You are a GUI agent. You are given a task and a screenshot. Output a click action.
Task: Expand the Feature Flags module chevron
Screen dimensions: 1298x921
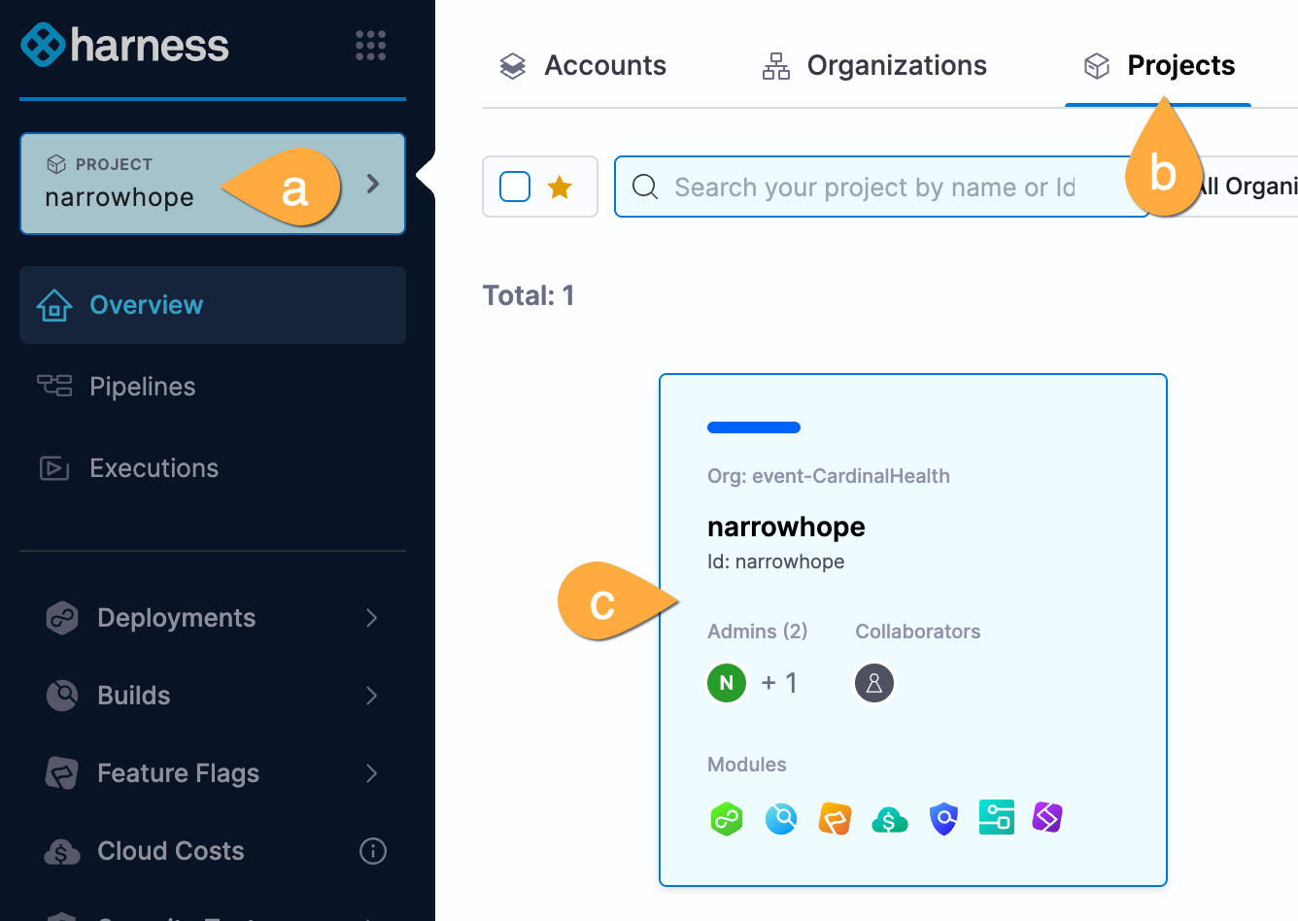[372, 773]
